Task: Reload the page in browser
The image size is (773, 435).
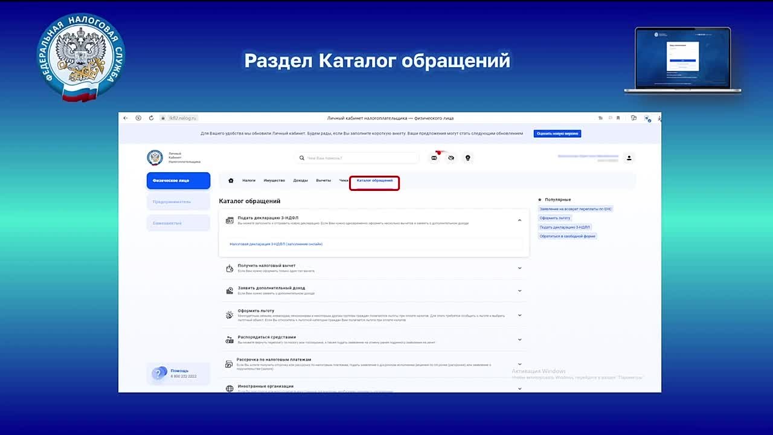Action: click(151, 118)
